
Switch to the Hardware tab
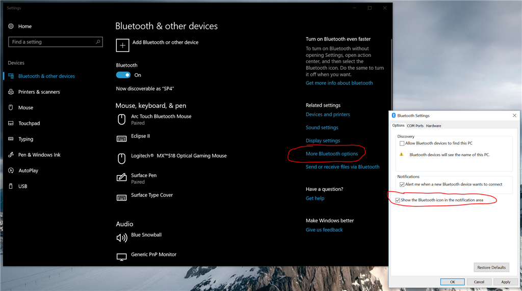click(x=433, y=126)
